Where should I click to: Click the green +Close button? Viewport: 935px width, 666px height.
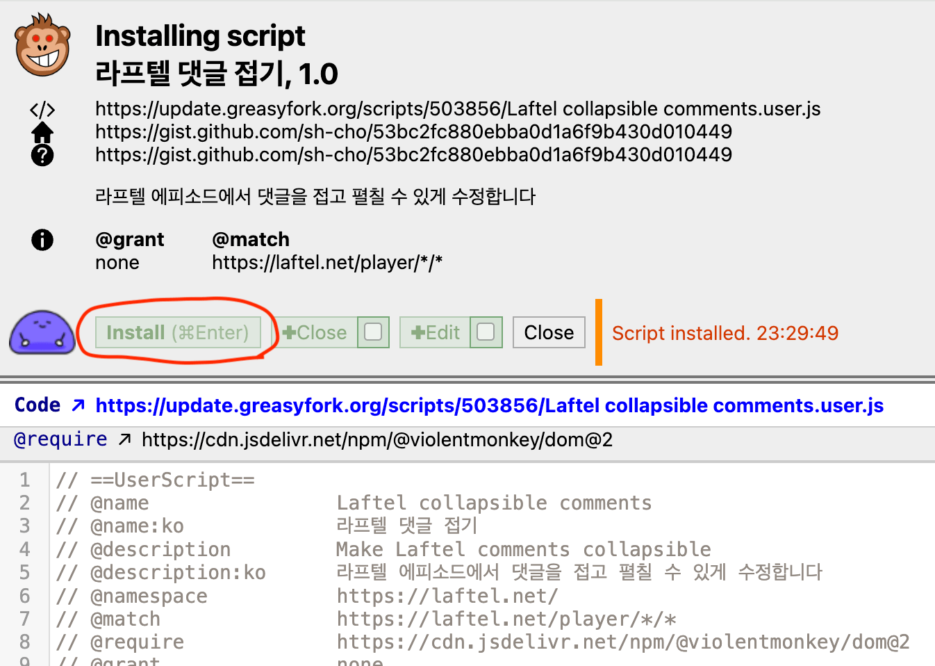pos(314,332)
